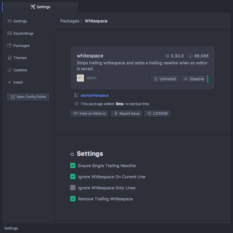Image resolution: width=233 pixels, height=233 pixels.
Task: Select the Settings tab at top
Action: 40,7
